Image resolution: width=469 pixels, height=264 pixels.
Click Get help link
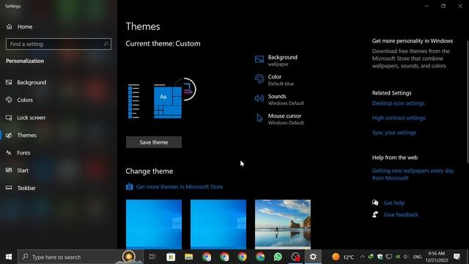point(394,203)
